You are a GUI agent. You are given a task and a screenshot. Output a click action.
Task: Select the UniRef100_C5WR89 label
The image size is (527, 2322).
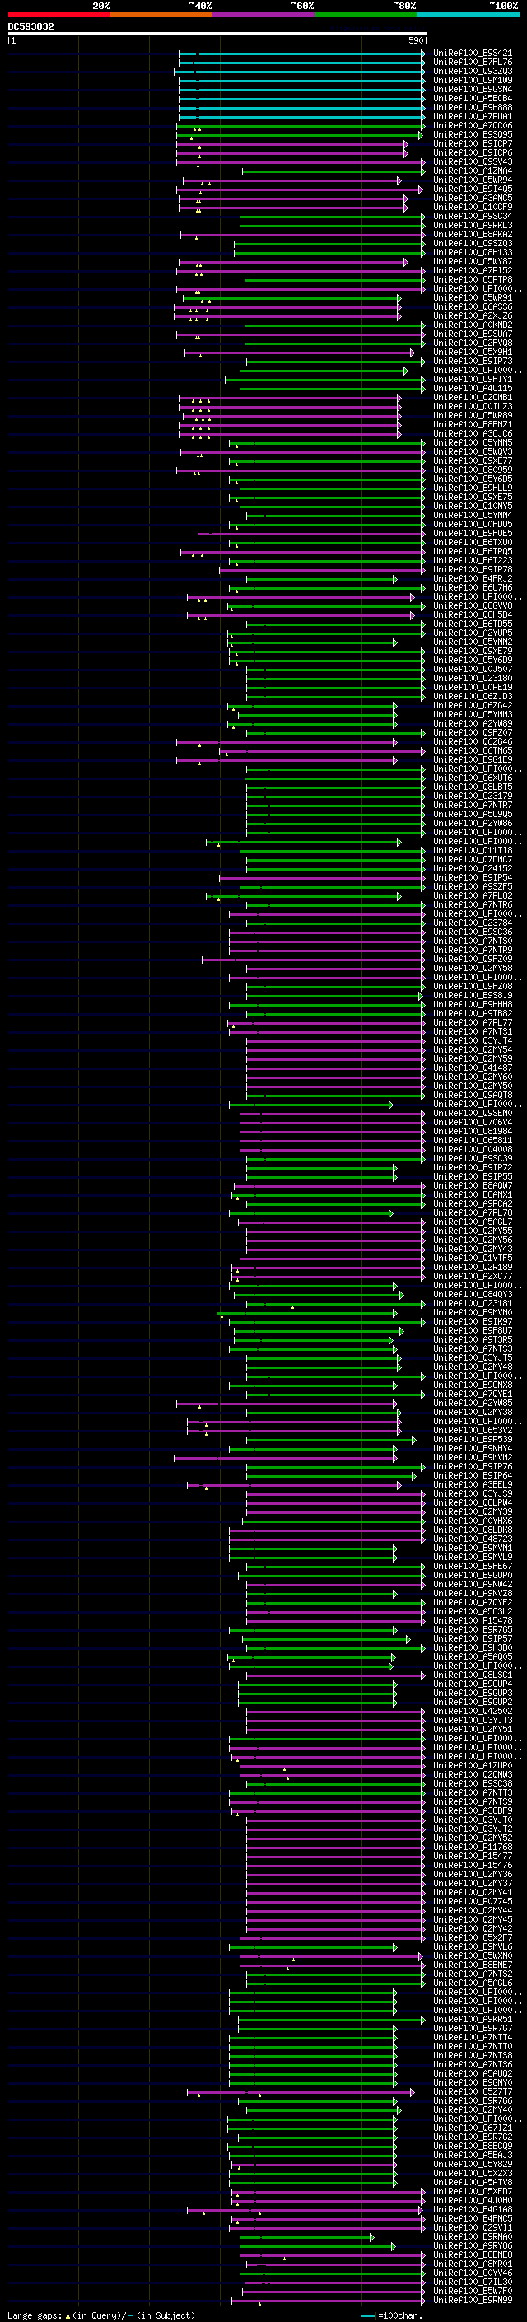473,415
